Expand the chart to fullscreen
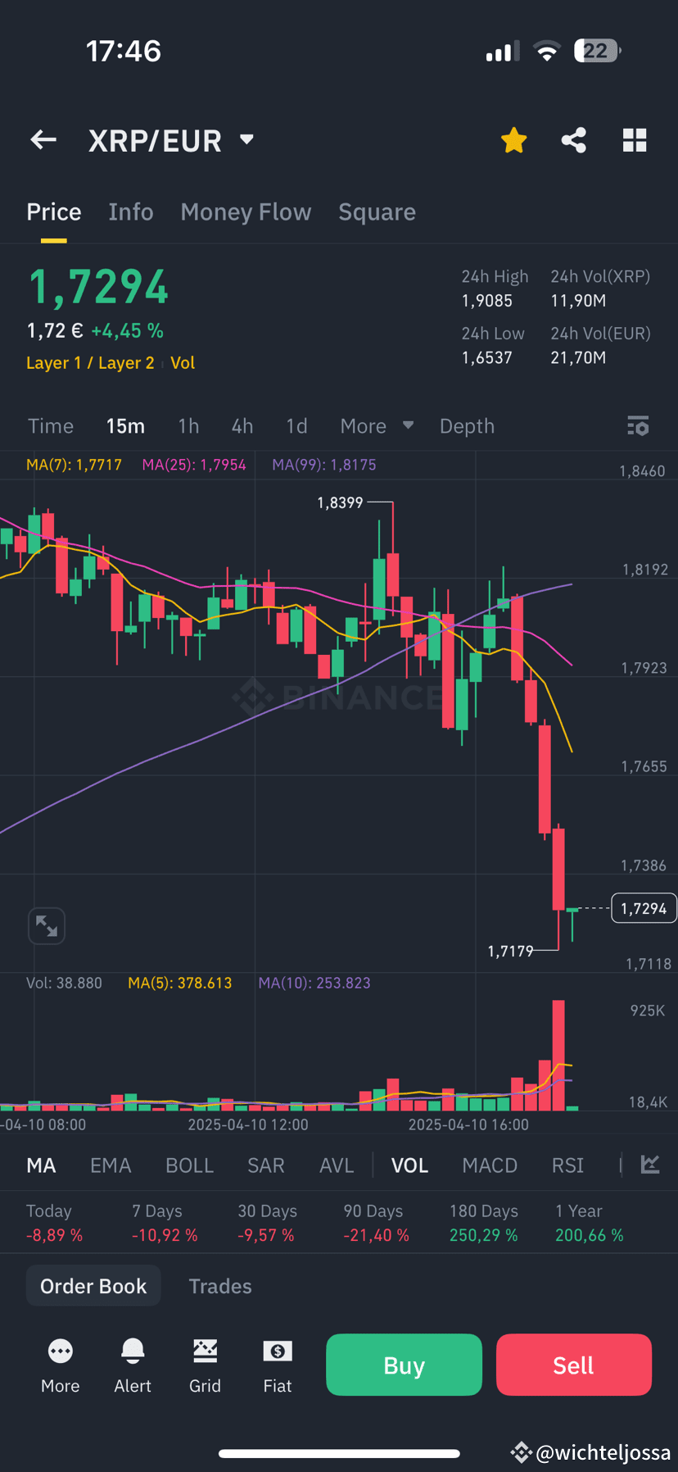Image resolution: width=678 pixels, height=1472 pixels. tap(47, 925)
